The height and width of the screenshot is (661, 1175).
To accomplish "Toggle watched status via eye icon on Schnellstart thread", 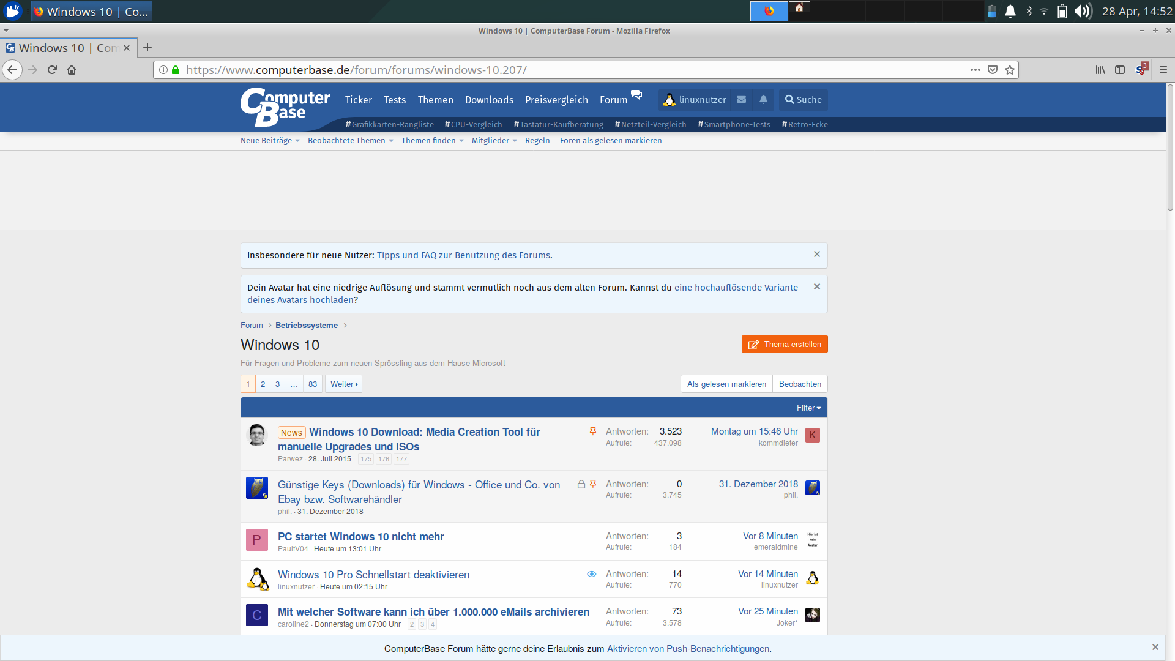I will [x=591, y=574].
